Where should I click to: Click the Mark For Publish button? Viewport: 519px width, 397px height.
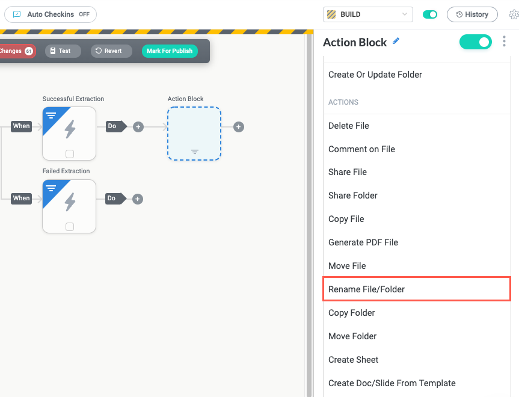click(170, 51)
